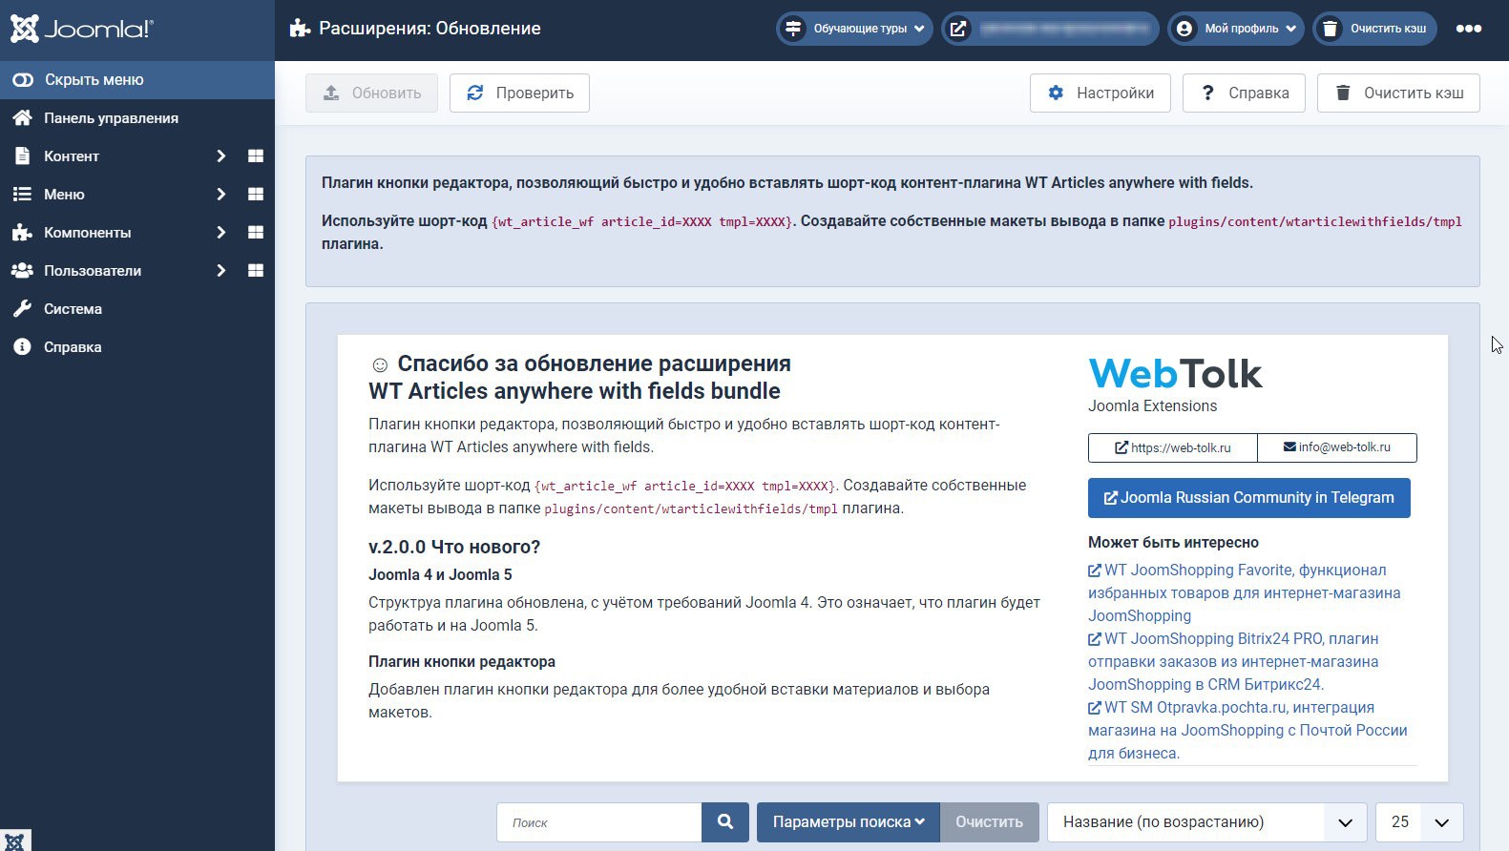
Task: Open Панель управления in sidebar
Action: click(111, 118)
